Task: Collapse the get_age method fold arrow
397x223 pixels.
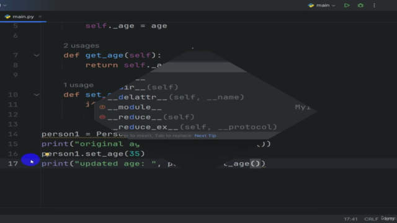Action: pos(37,55)
